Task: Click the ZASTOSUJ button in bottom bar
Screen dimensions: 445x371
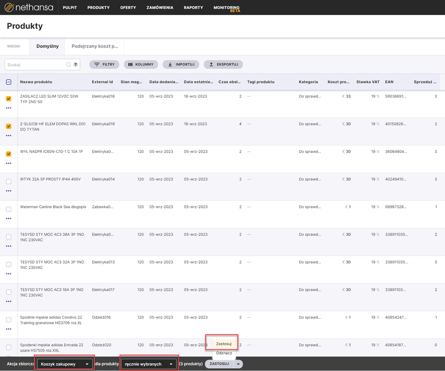Action: click(x=219, y=364)
